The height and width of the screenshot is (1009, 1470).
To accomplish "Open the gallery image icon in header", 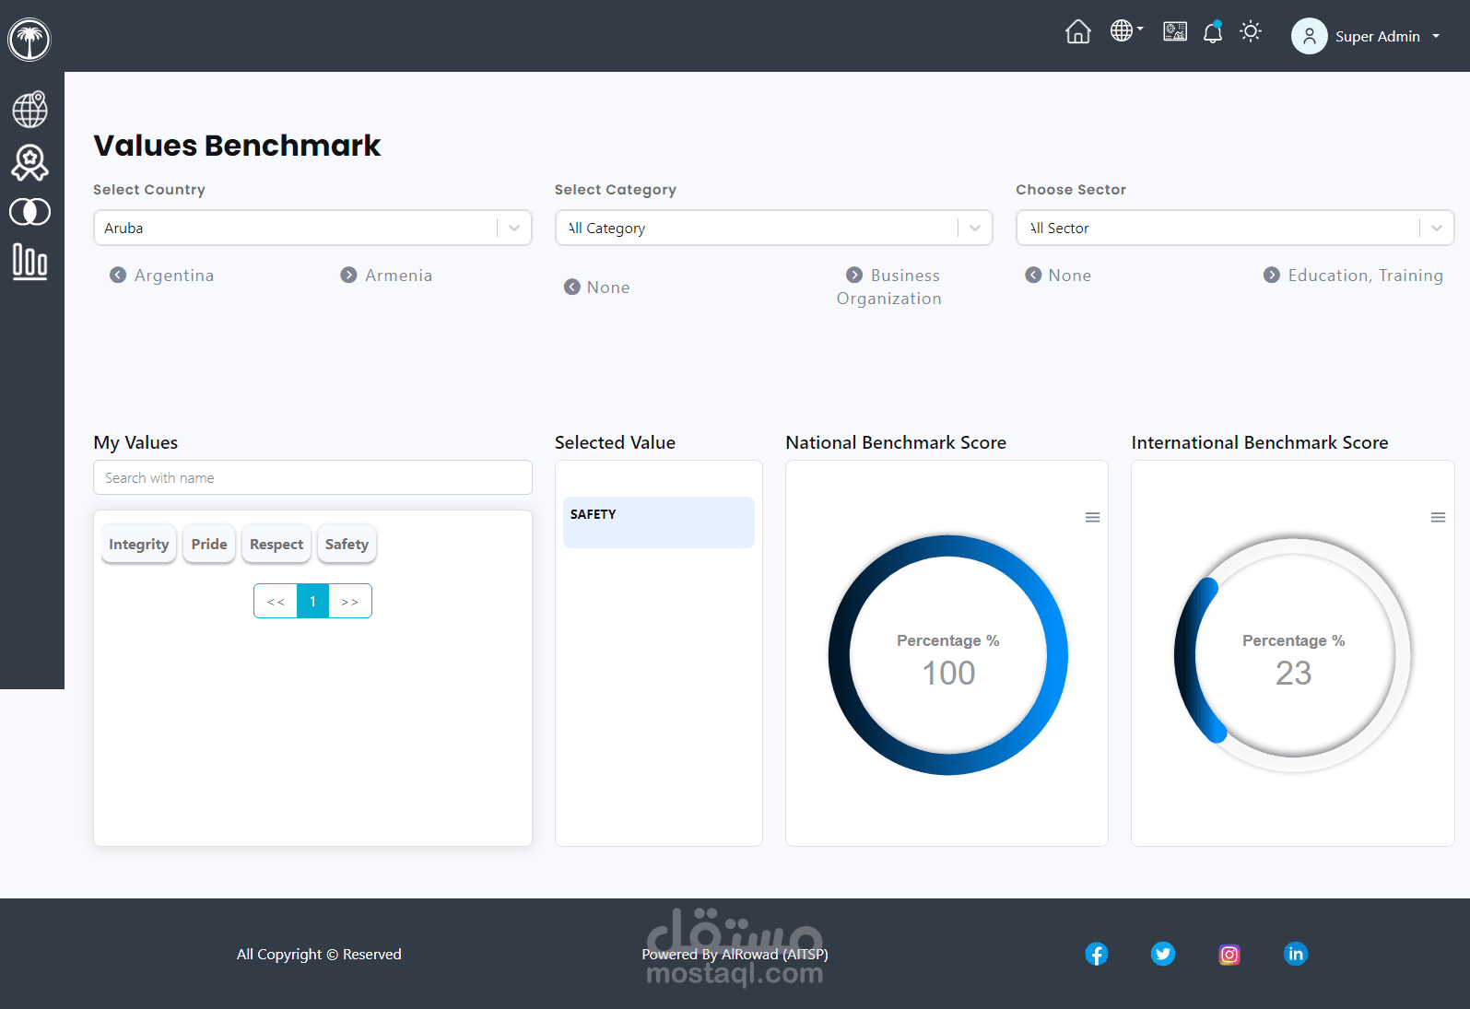I will tap(1175, 31).
